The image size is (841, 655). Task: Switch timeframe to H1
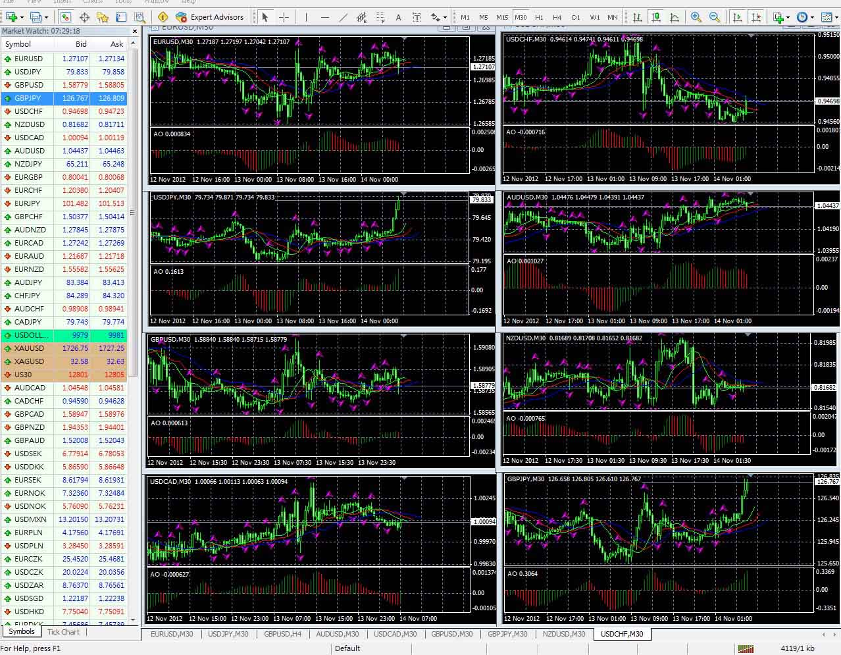click(x=538, y=17)
